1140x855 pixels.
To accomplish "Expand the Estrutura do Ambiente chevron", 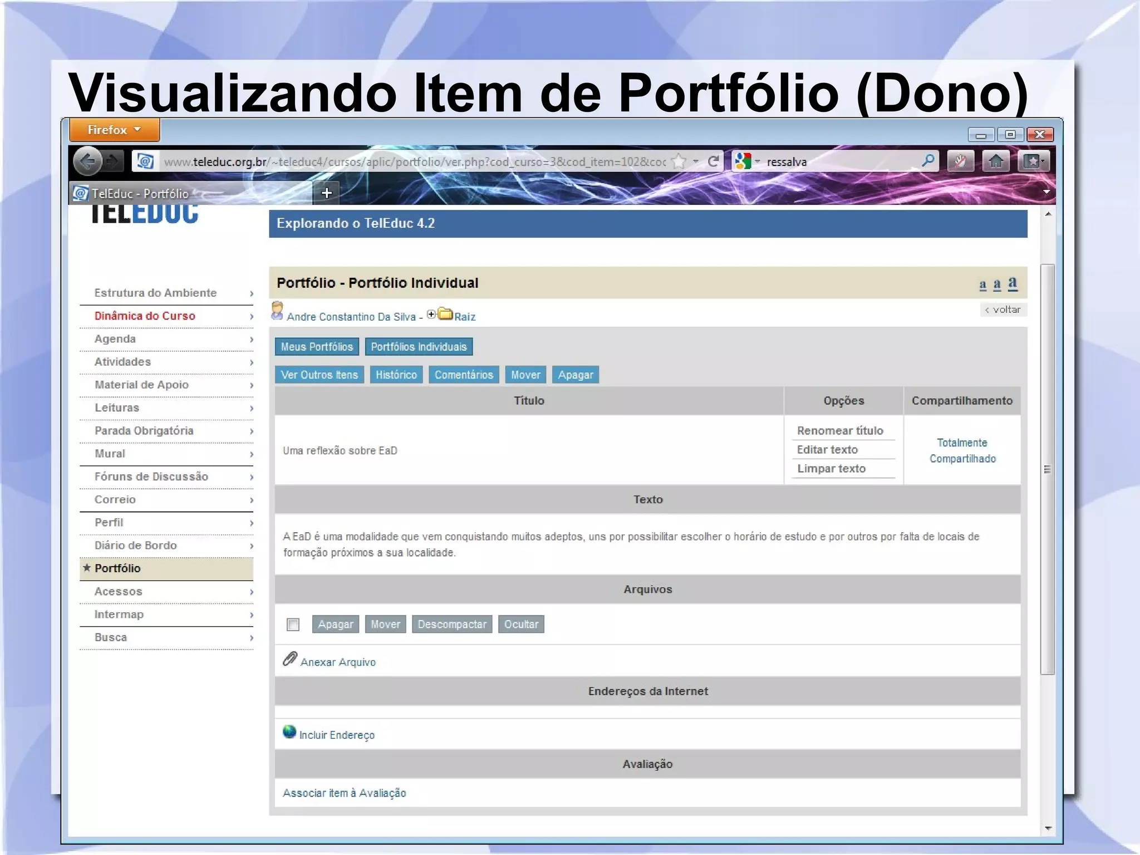I will (x=252, y=293).
